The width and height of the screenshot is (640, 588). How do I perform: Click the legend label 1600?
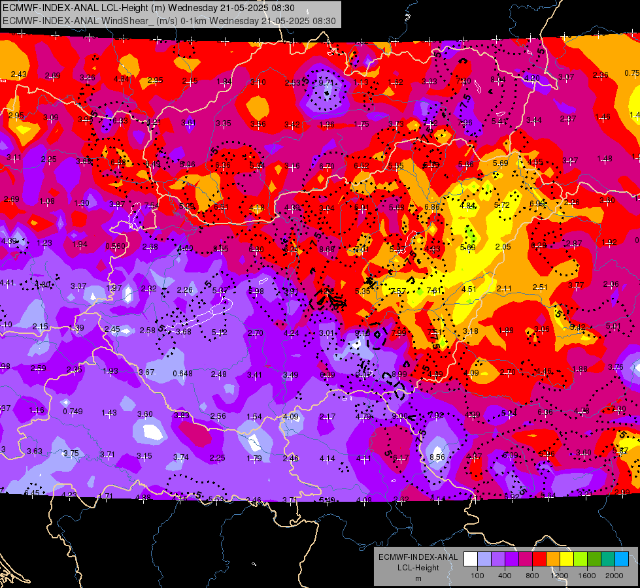[x=587, y=576]
